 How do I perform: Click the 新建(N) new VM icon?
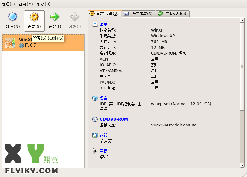pyautogui.click(x=13, y=17)
